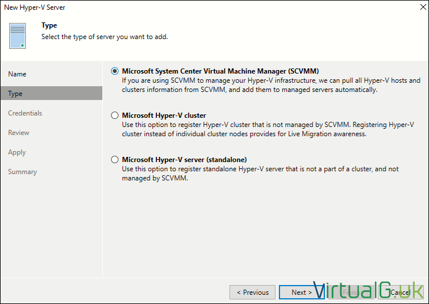Cancel the New Hyper-V Server wizard
Image resolution: width=429 pixels, height=304 pixels.
[x=401, y=293]
